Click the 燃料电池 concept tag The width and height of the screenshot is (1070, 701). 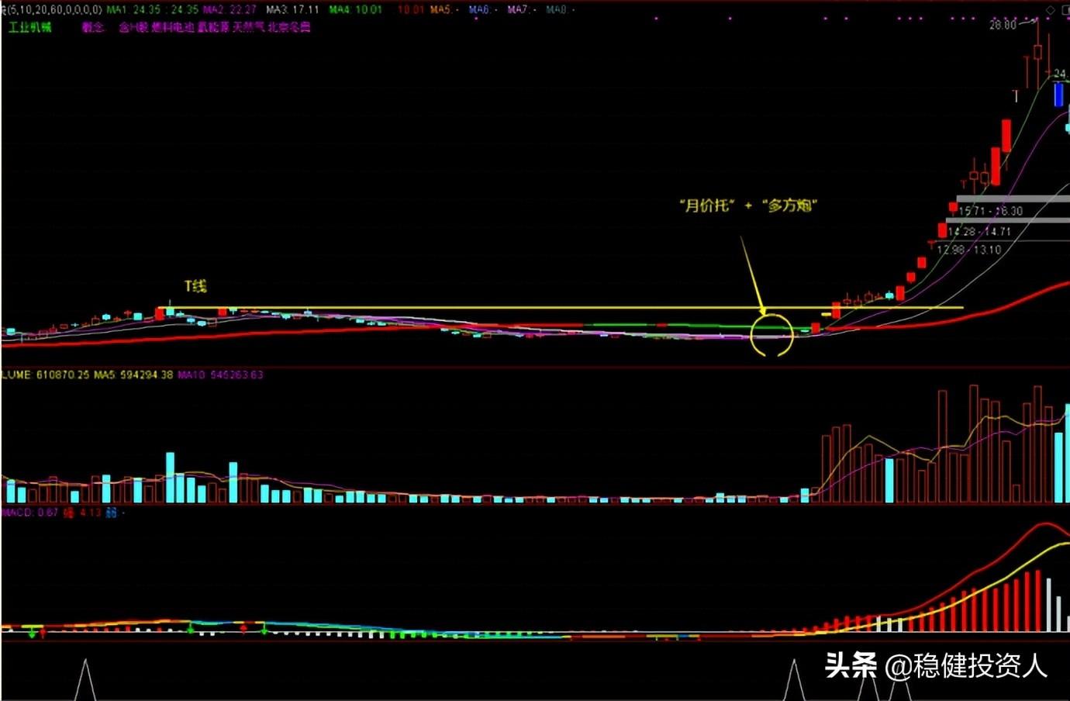172,27
